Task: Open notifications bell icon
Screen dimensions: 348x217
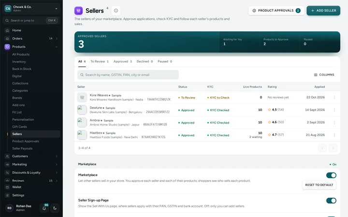Action: point(44,208)
